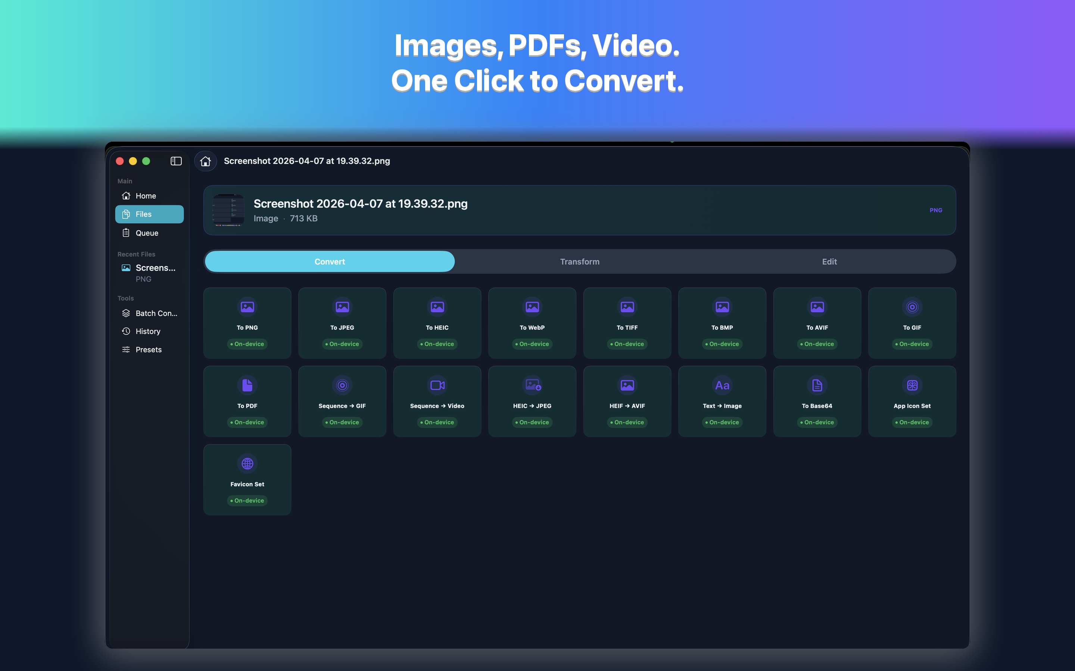
Task: Click On-device badge under To PNG
Action: (247, 344)
